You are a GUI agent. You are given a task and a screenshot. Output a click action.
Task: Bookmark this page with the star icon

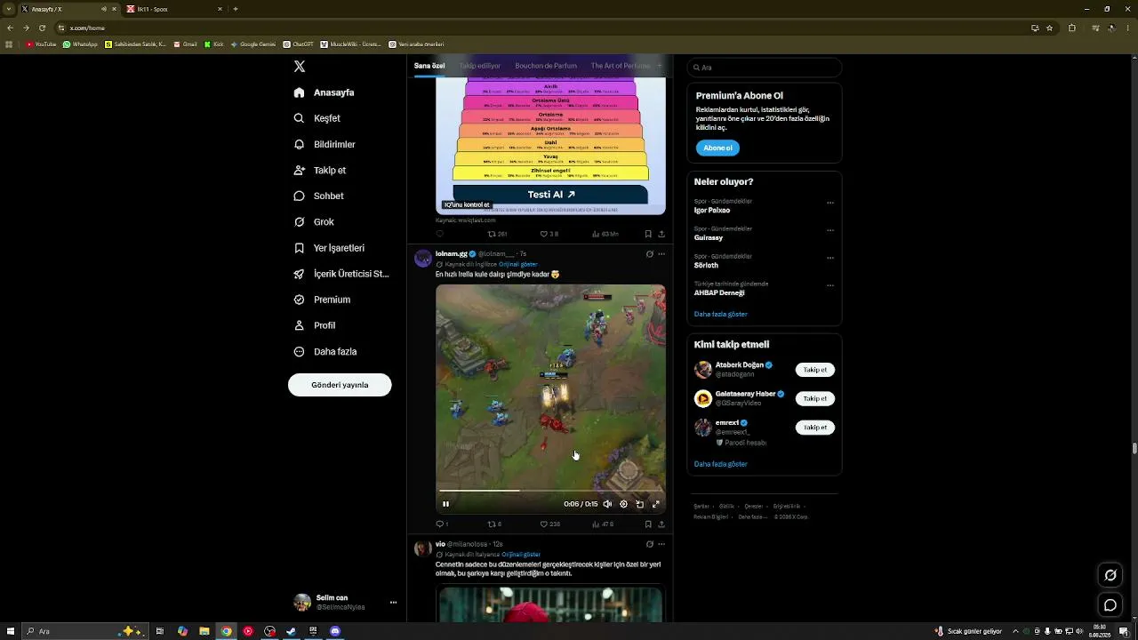[x=1049, y=28]
